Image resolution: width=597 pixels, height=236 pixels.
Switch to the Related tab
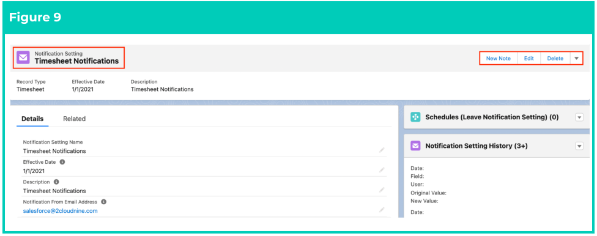(x=74, y=119)
